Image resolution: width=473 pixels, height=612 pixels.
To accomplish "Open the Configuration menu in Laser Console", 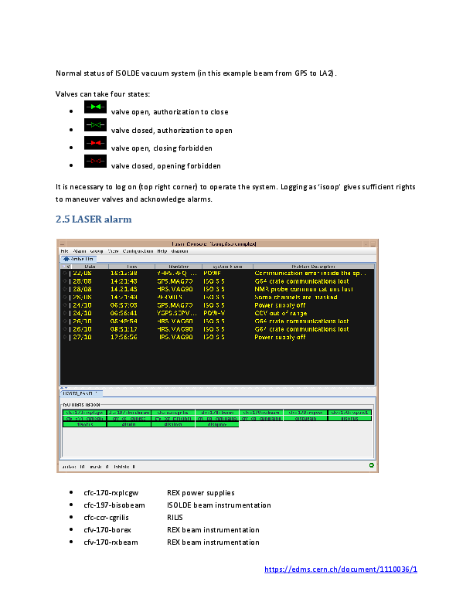I will tap(138, 251).
